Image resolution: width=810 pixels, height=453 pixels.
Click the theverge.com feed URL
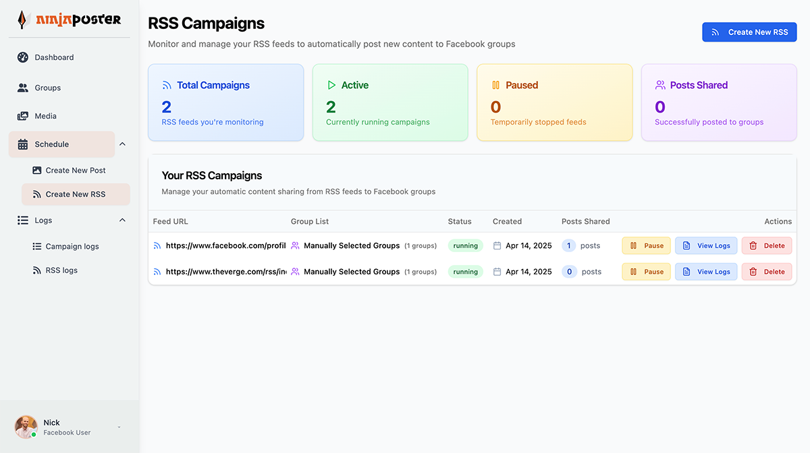click(x=226, y=272)
